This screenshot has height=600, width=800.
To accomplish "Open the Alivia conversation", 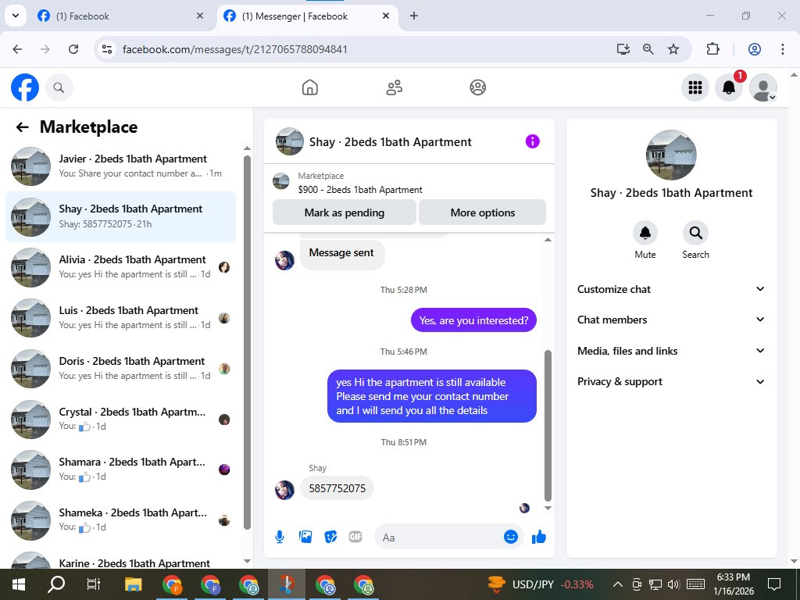I will (120, 267).
